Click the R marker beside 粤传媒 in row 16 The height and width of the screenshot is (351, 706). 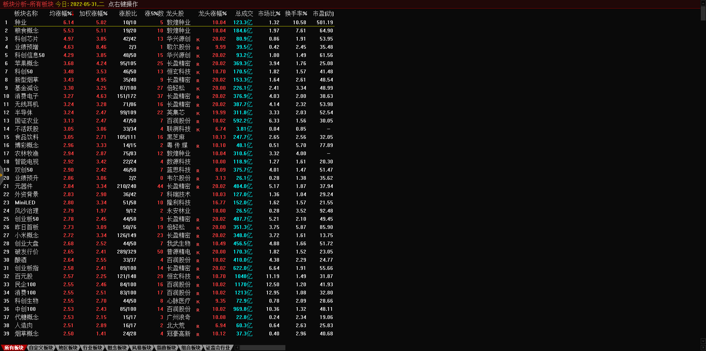click(198, 146)
